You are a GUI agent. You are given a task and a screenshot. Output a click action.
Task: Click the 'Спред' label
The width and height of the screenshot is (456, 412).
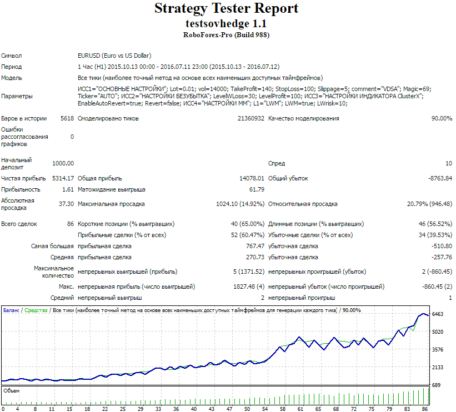[x=277, y=163]
